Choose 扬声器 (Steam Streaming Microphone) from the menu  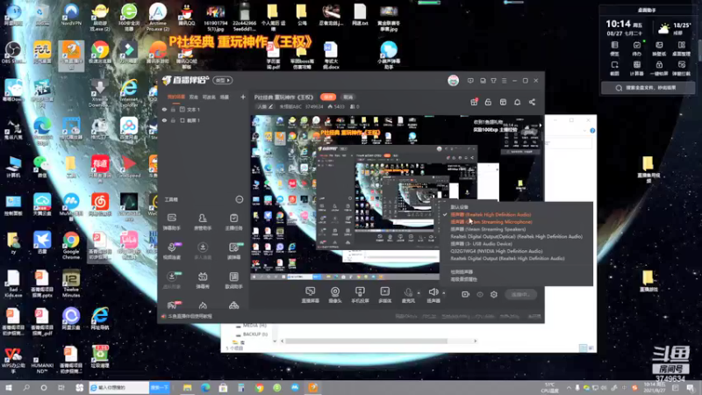(491, 222)
